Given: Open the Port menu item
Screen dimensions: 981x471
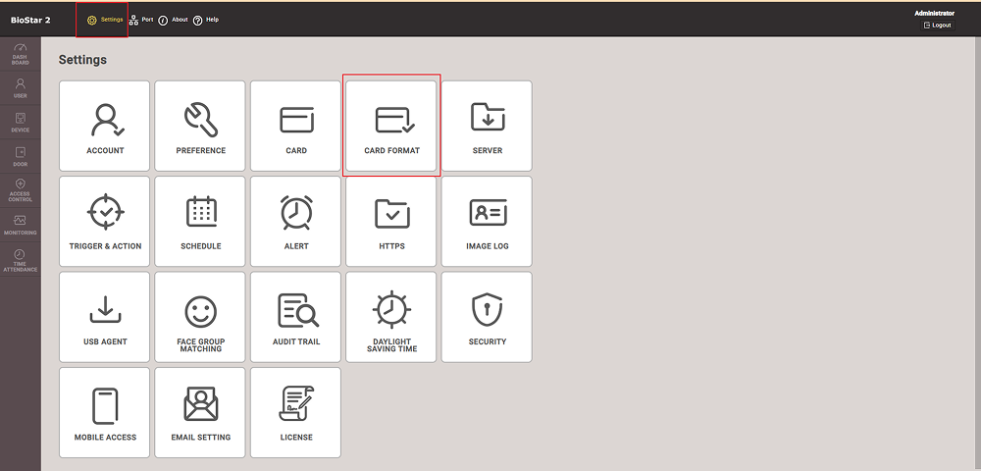Looking at the screenshot, I should point(141,20).
